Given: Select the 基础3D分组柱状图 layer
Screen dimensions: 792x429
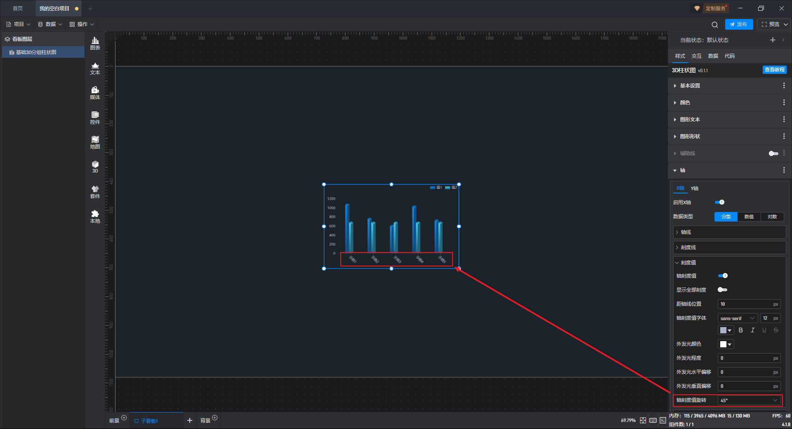Looking at the screenshot, I should click(43, 52).
